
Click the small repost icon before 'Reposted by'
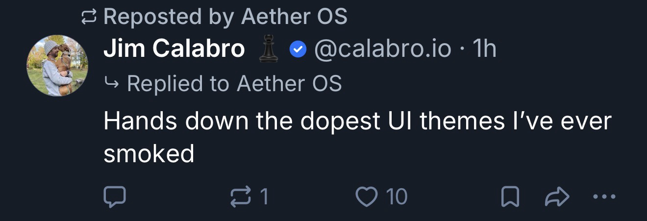89,18
